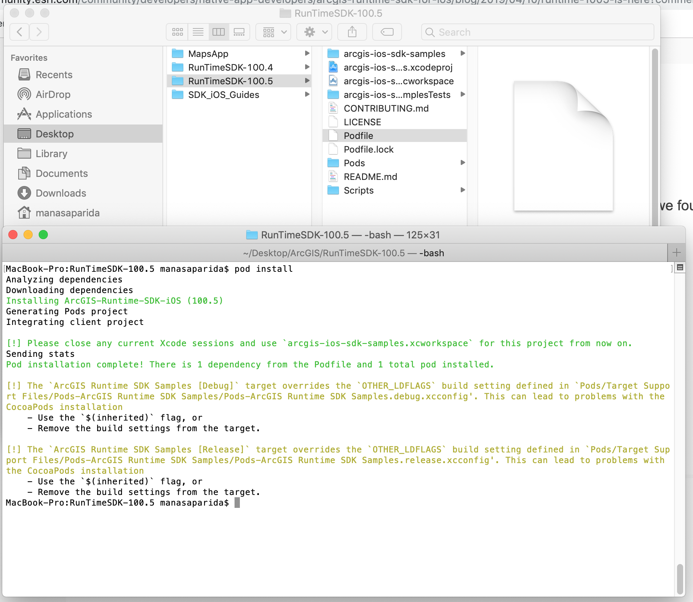Select the LICENSE file
The image size is (693, 602).
(x=395, y=122)
